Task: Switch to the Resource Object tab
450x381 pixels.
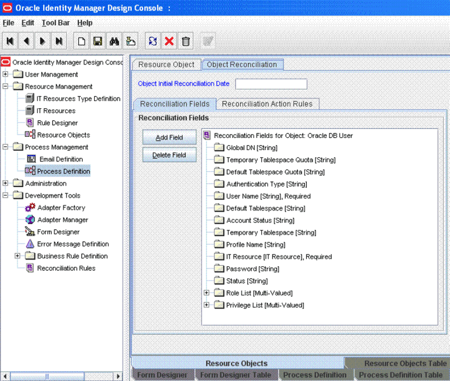Action: click(167, 64)
